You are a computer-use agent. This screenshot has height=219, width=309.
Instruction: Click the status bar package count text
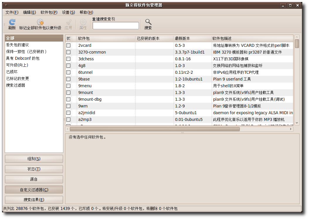tap(91, 208)
